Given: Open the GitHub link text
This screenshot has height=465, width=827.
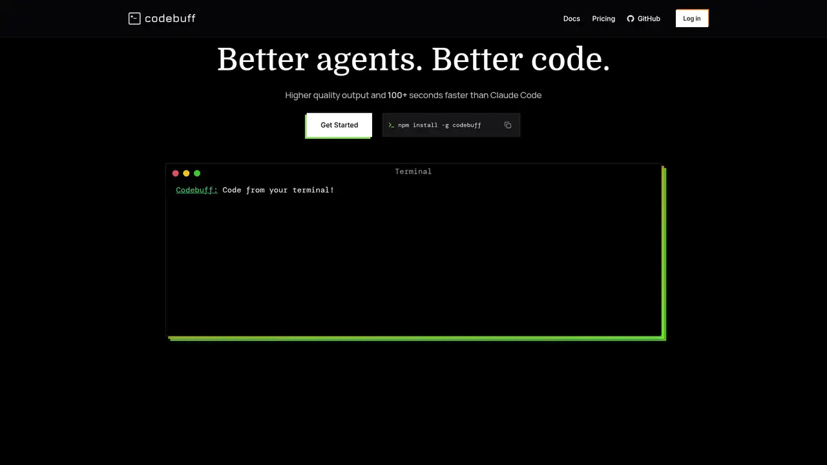Looking at the screenshot, I should click(649, 19).
